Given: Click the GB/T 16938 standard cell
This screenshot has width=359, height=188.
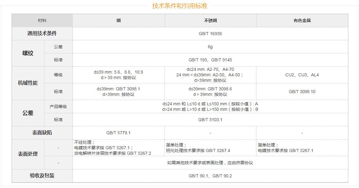Looking at the screenshot, I should (210, 34).
